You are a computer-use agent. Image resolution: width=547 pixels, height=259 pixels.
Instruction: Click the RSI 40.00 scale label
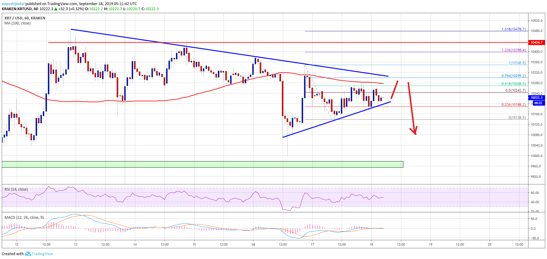coord(535,202)
